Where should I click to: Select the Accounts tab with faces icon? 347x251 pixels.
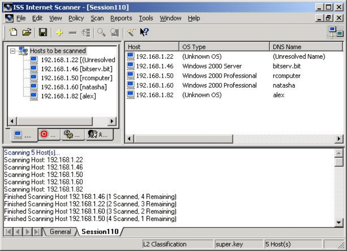(99, 134)
